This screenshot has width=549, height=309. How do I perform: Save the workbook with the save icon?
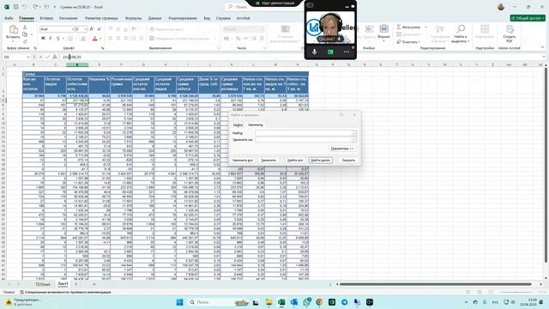pyautogui.click(x=15, y=7)
